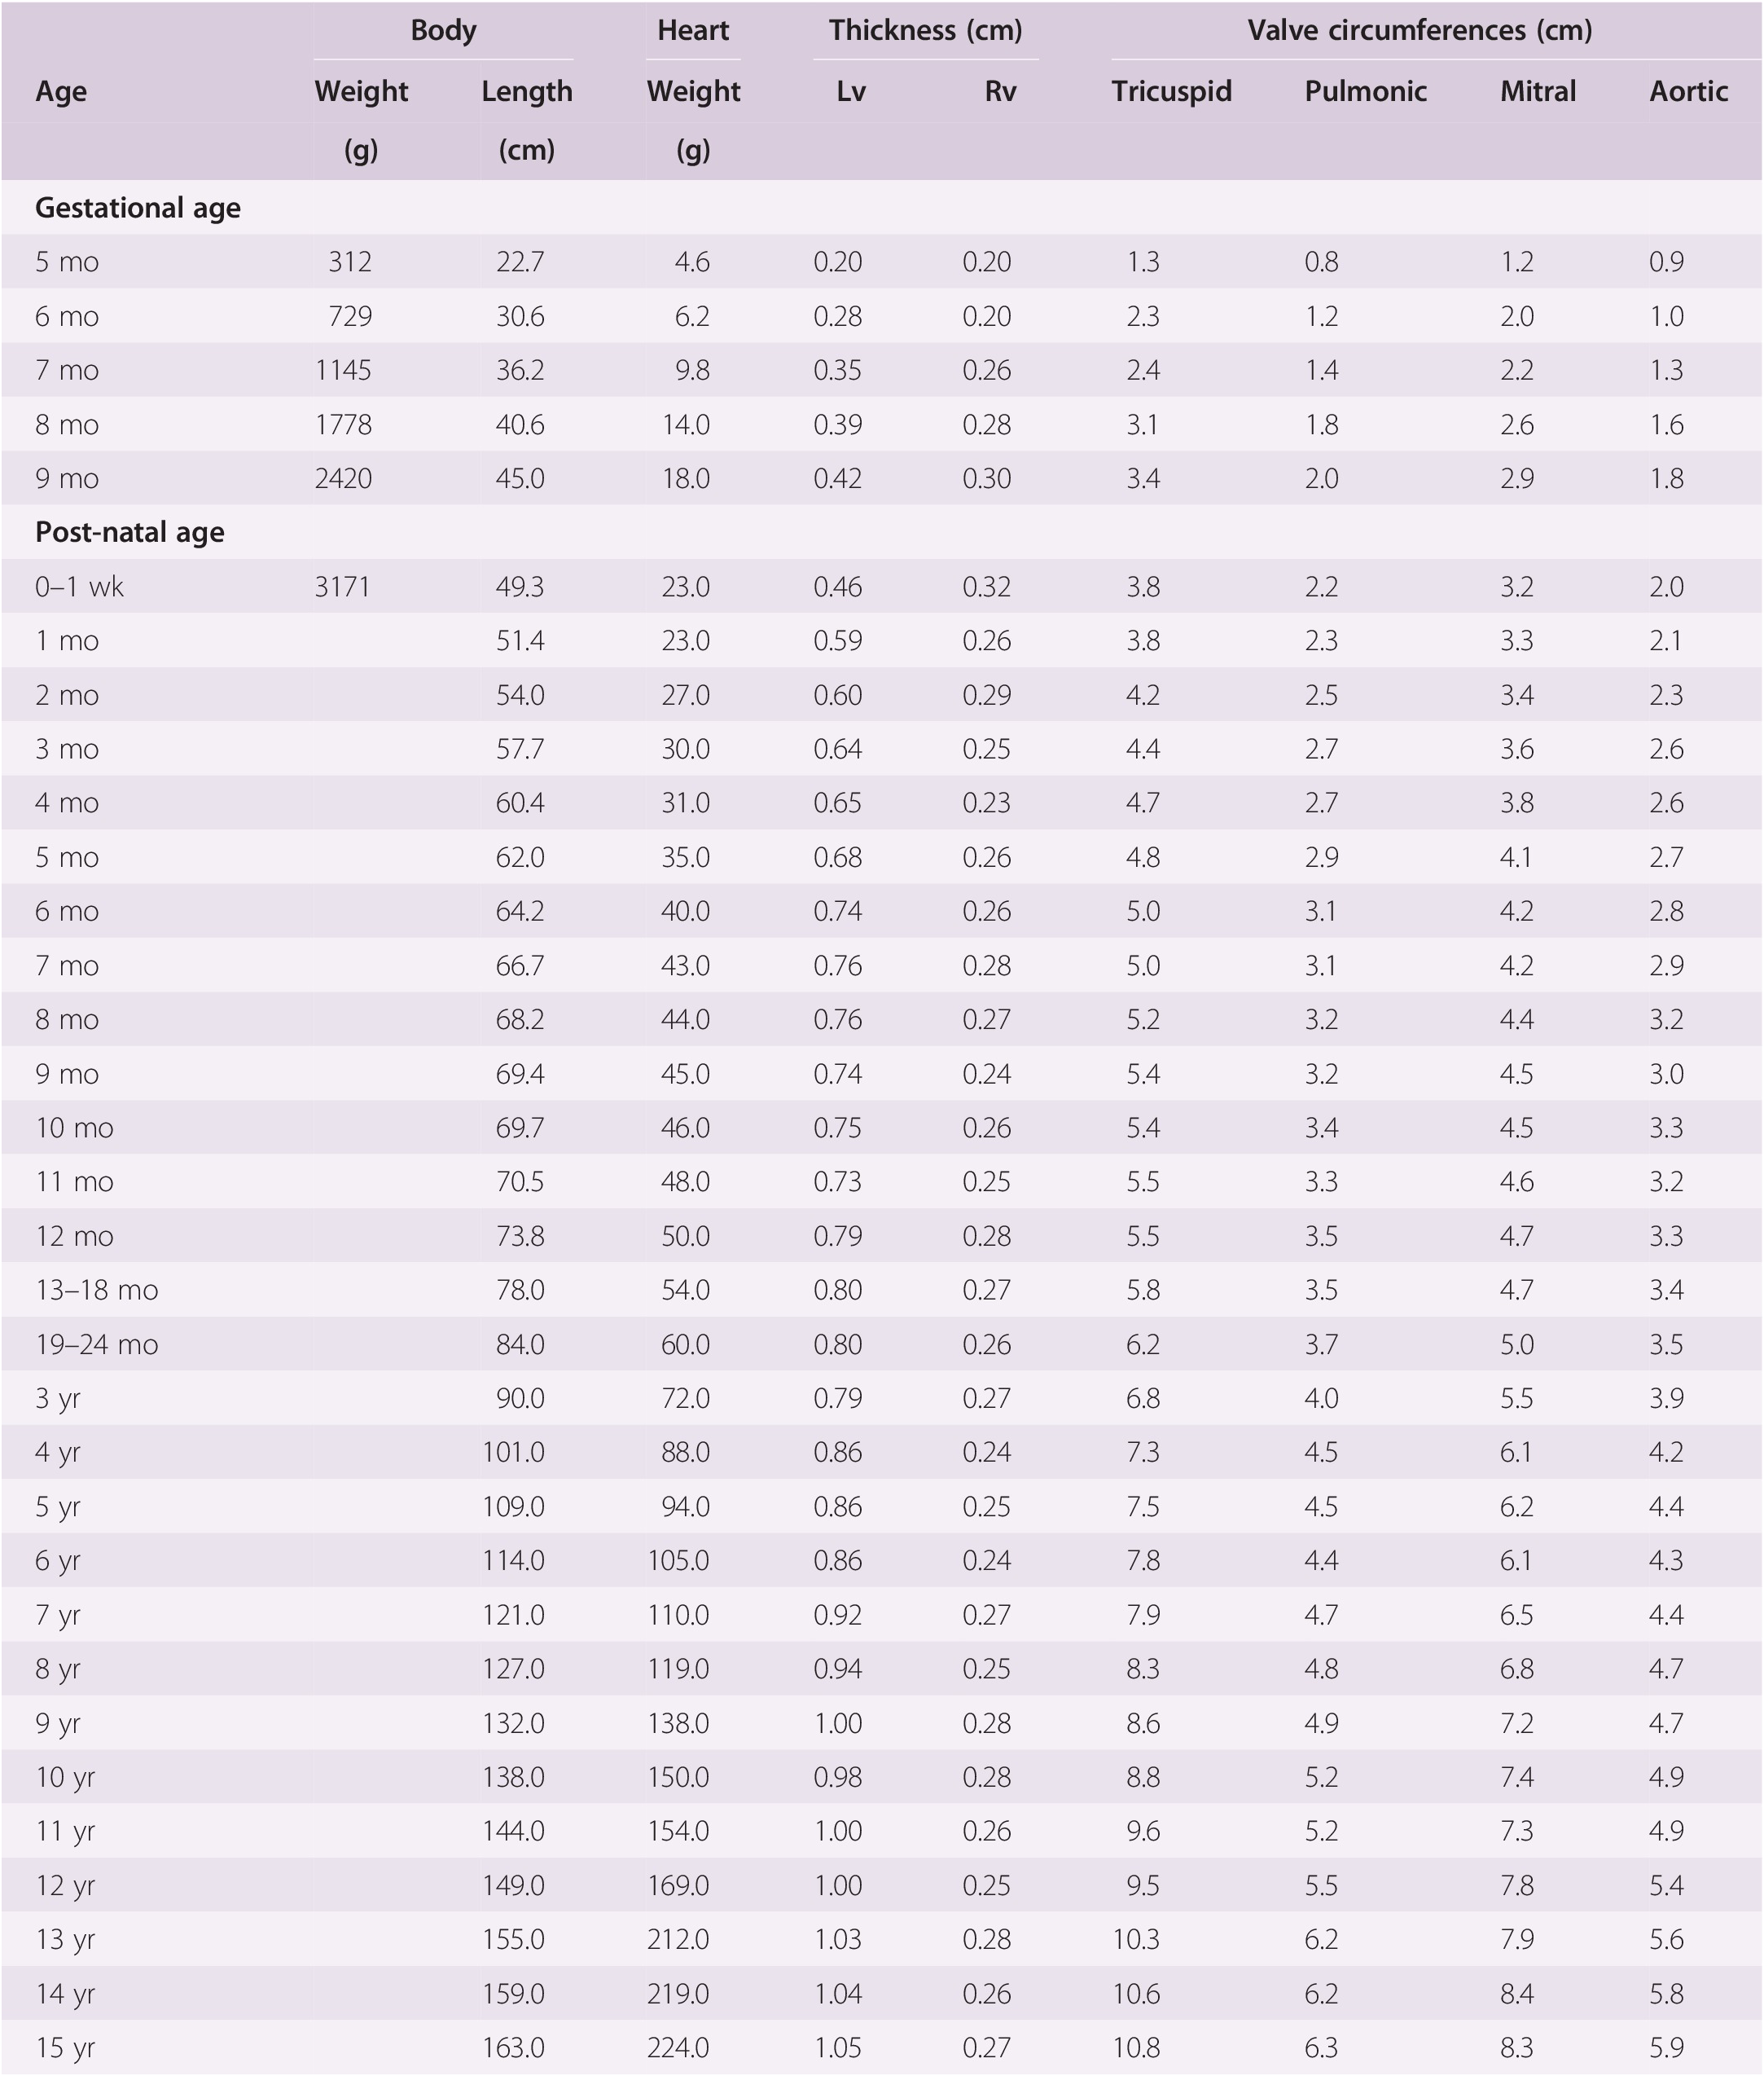
Task: Click the Heart group header
Action: [693, 30]
